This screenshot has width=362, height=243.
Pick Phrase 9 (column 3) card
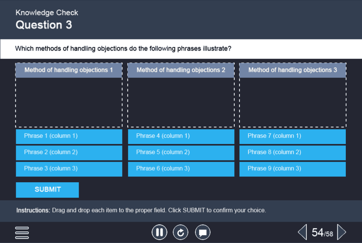292,169
